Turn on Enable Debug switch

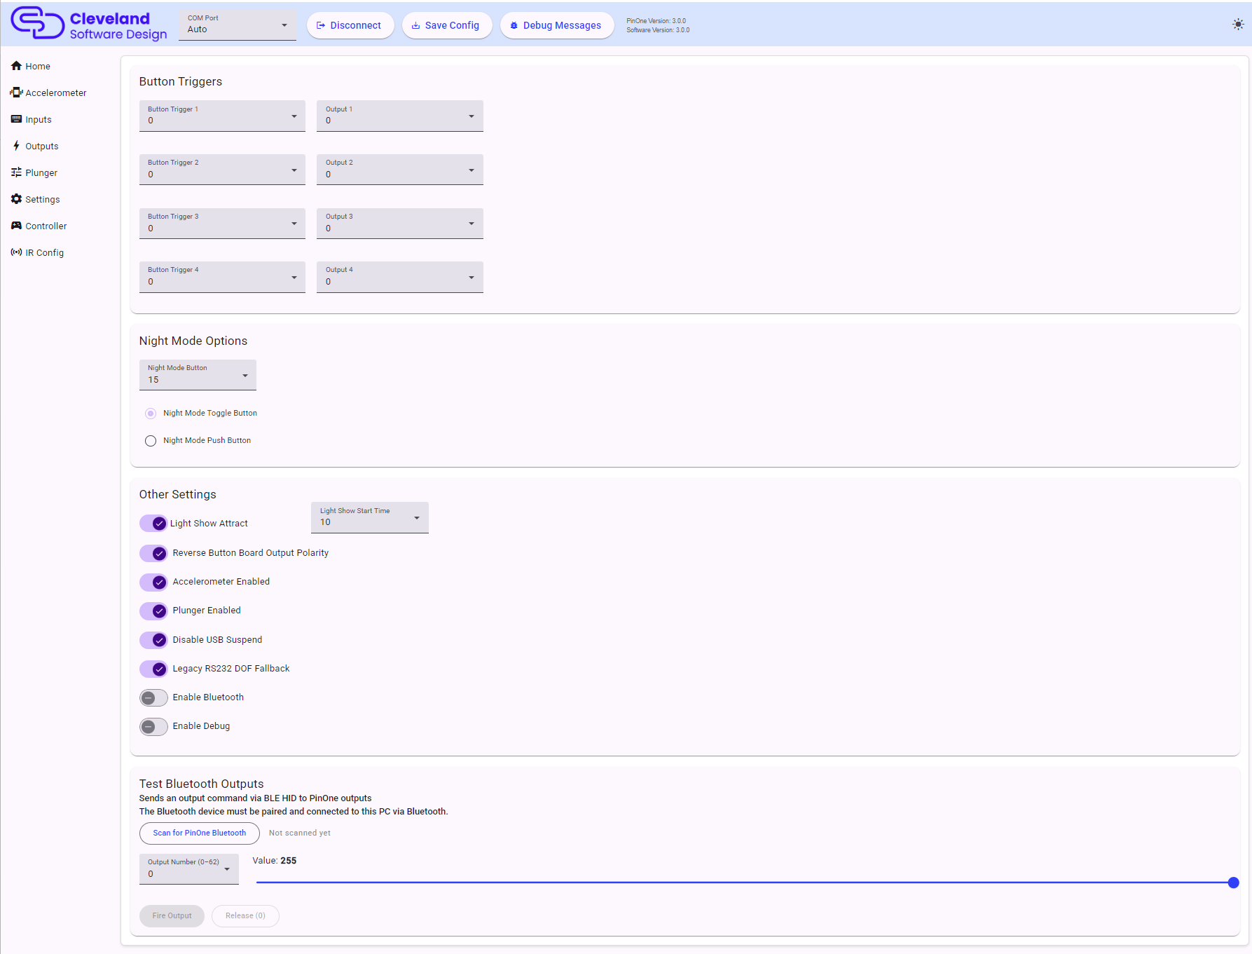tap(153, 726)
